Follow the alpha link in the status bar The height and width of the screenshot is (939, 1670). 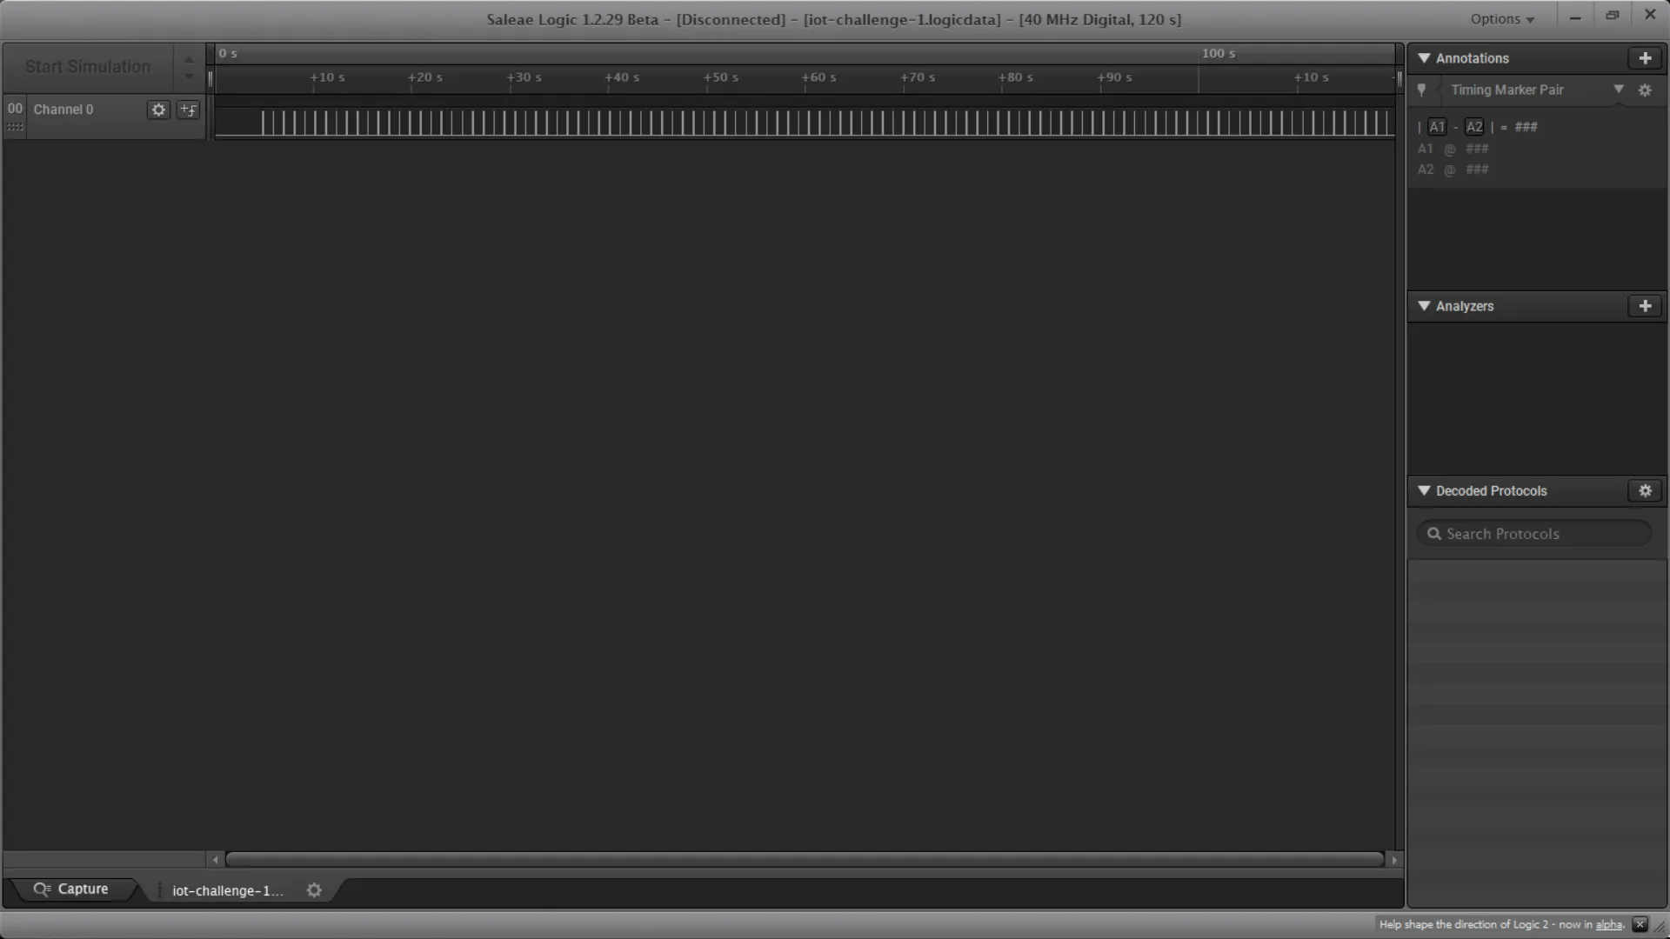click(1609, 924)
